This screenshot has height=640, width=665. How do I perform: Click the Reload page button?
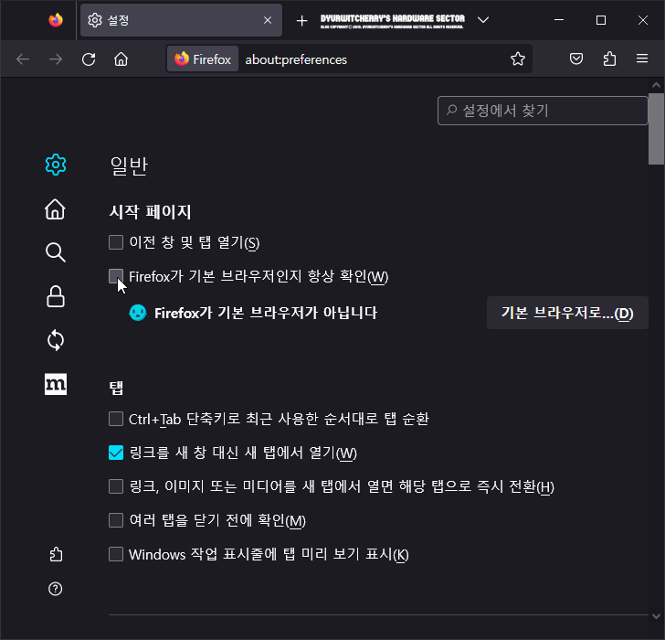[x=89, y=59]
